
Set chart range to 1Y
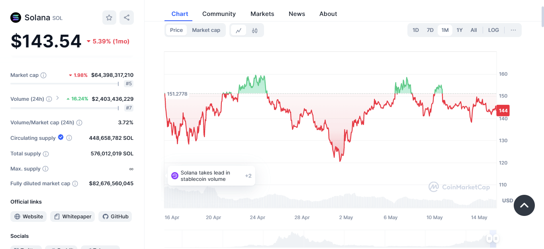coord(460,30)
